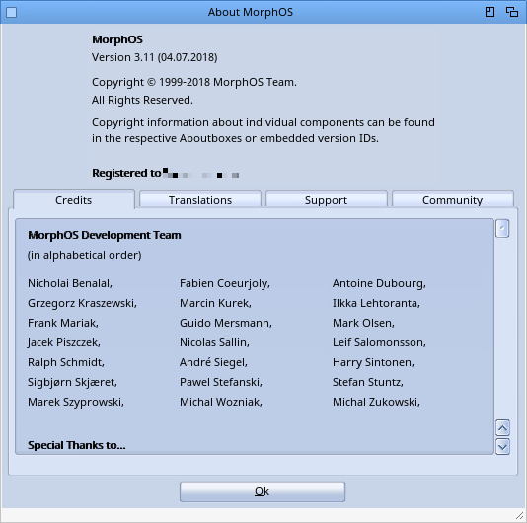Open the Community tab
This screenshot has width=527, height=523.
(453, 200)
